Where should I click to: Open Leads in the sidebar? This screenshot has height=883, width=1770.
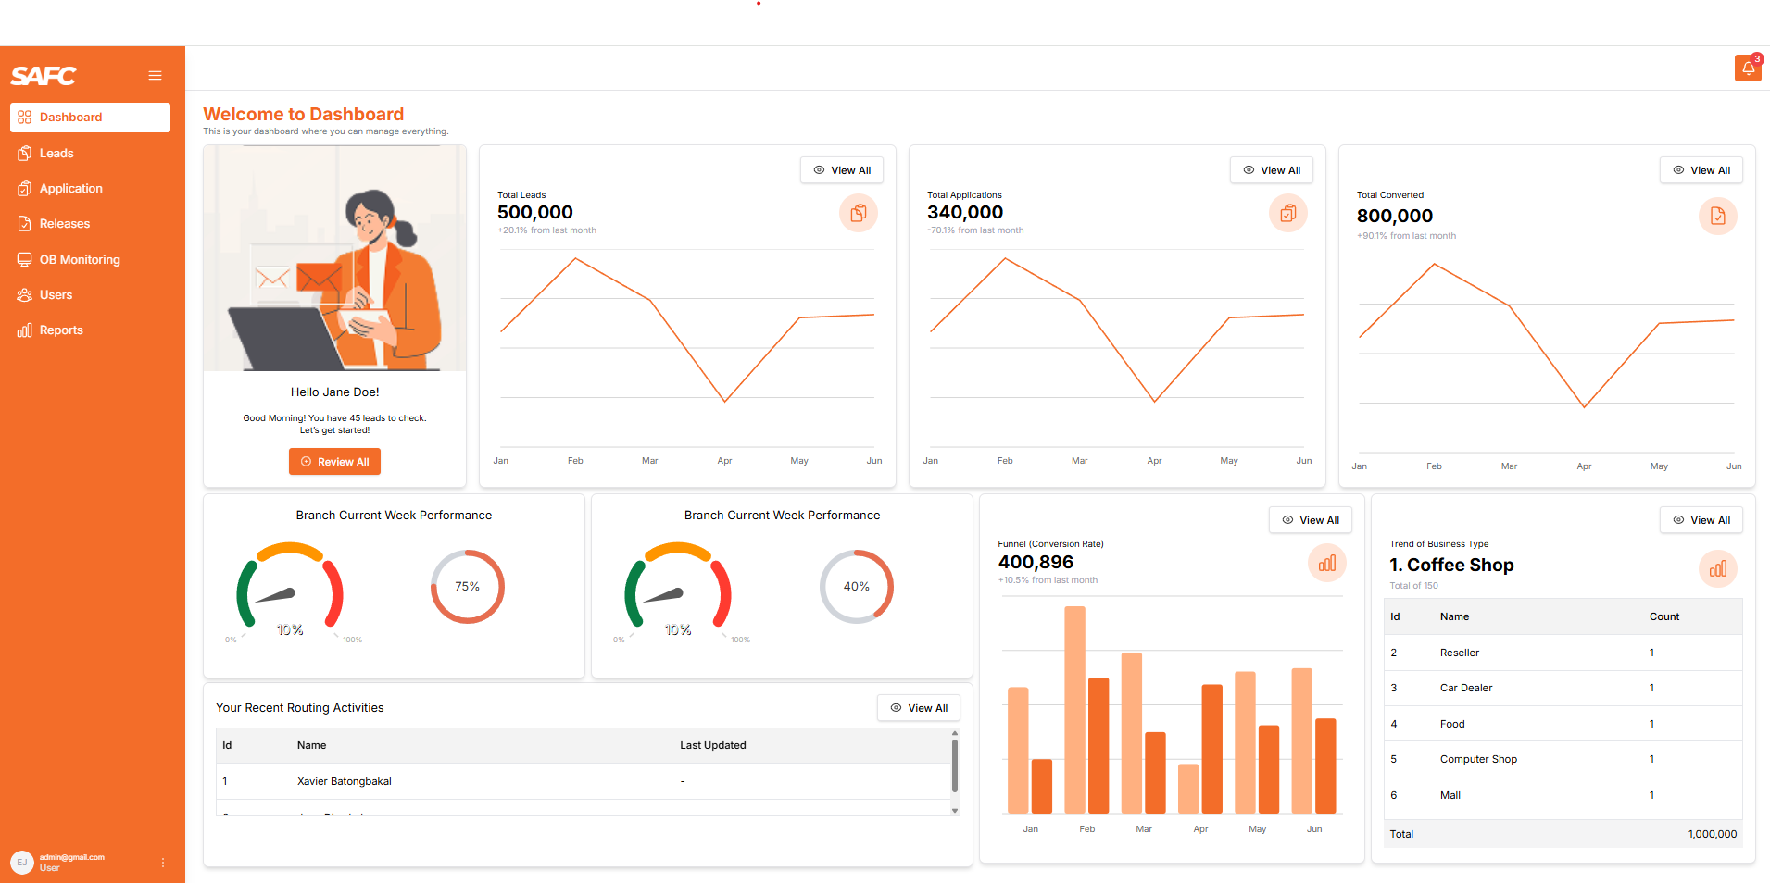pos(56,154)
